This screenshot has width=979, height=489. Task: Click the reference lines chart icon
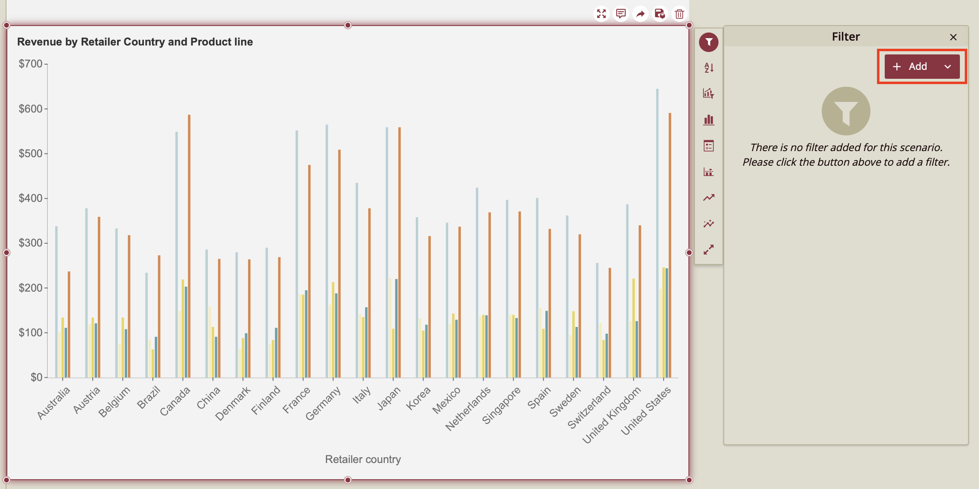[708, 172]
